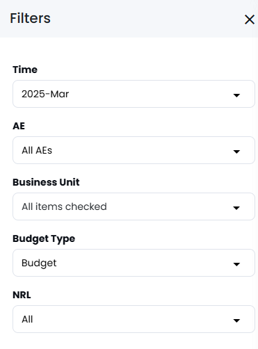Screen dimensions: 258x349
Task: Click the All AEs value text
Action: pos(37,150)
